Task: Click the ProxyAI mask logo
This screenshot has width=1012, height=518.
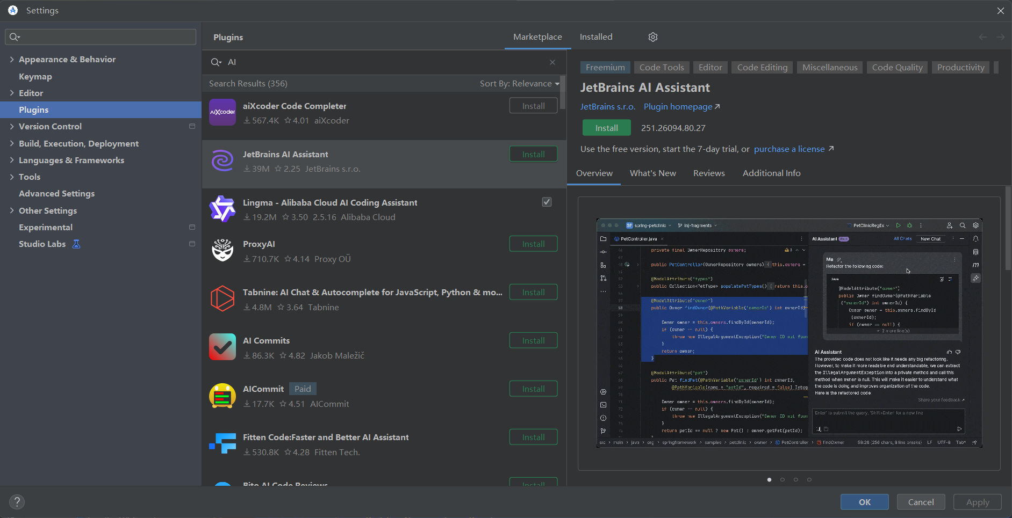Action: click(x=223, y=251)
